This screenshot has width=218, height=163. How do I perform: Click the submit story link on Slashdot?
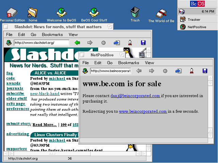(18, 124)
